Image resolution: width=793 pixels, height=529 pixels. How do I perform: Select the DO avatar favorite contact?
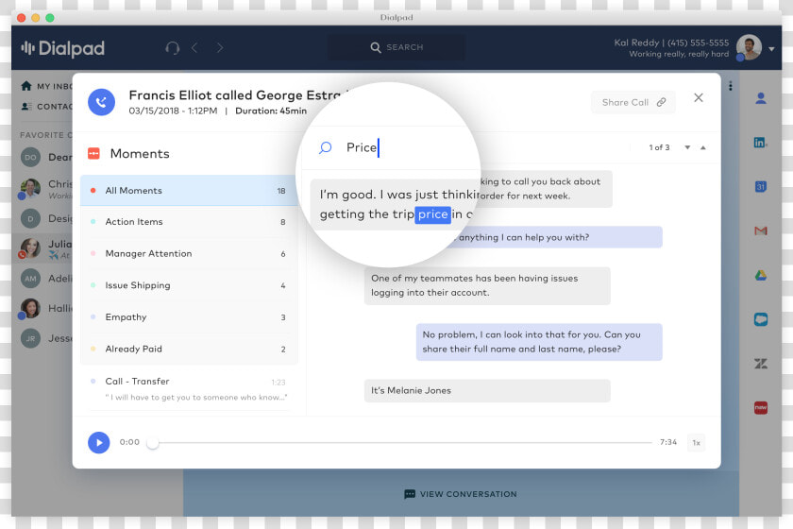pyautogui.click(x=30, y=158)
